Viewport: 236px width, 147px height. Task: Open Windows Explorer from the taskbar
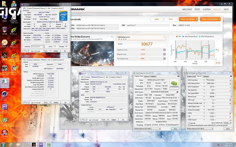click(x=18, y=145)
